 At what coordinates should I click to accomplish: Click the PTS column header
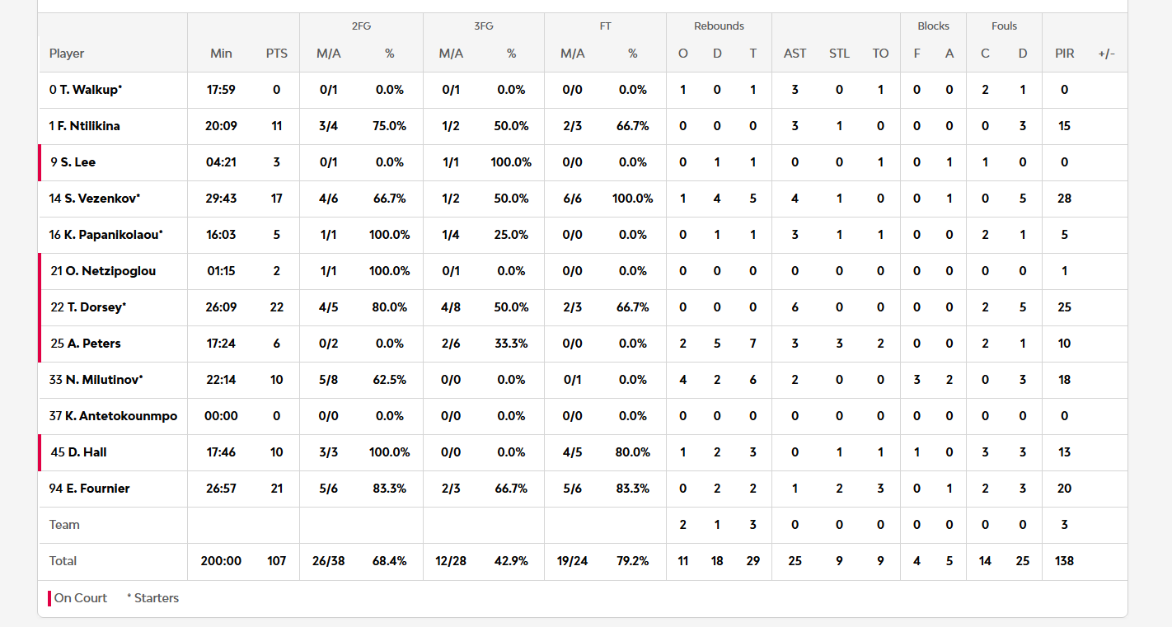277,54
